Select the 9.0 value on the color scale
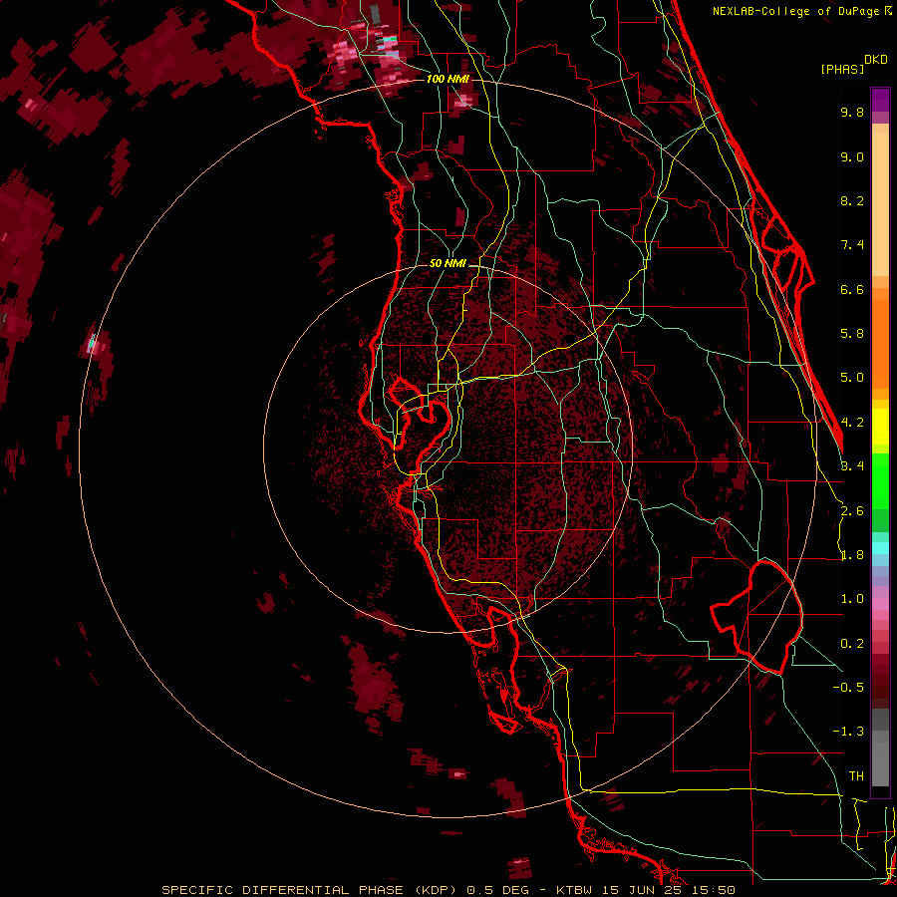 click(852, 156)
